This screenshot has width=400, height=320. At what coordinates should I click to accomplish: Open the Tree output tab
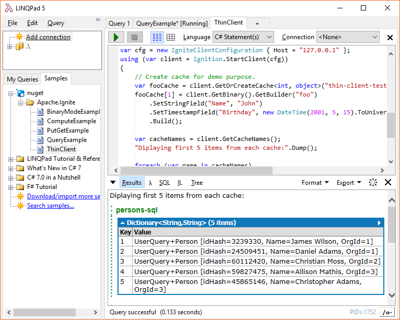197,183
